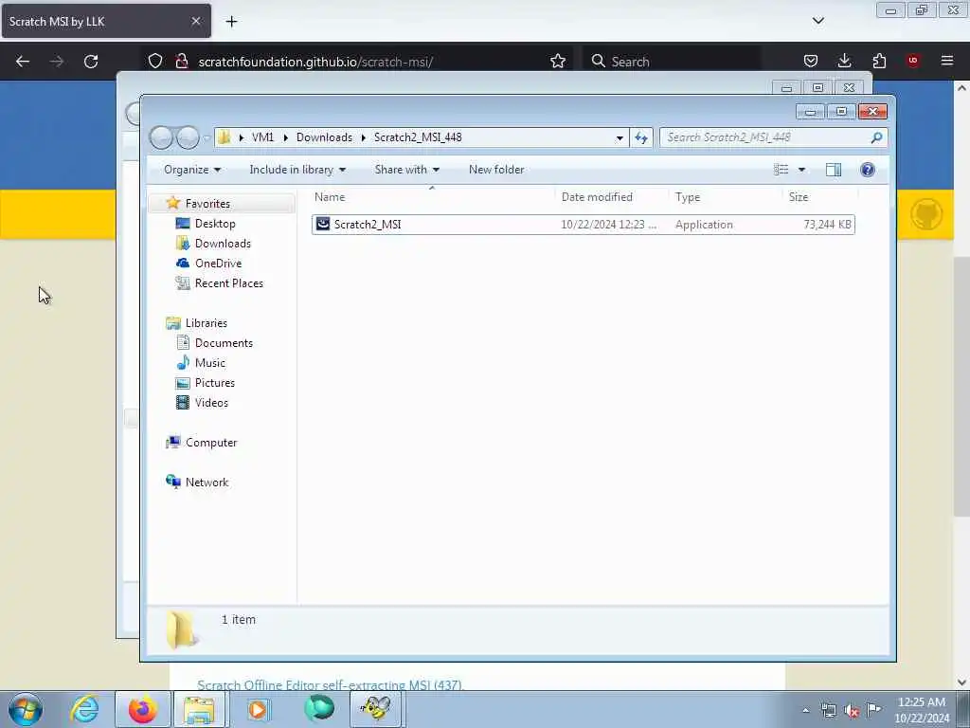Open Windows Media Player from taskbar
The height and width of the screenshot is (728, 970).
pos(258,709)
